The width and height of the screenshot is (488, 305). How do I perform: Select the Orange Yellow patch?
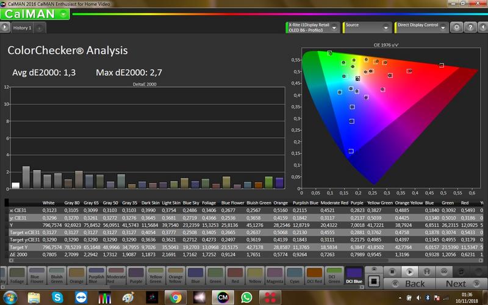[x=176, y=276]
